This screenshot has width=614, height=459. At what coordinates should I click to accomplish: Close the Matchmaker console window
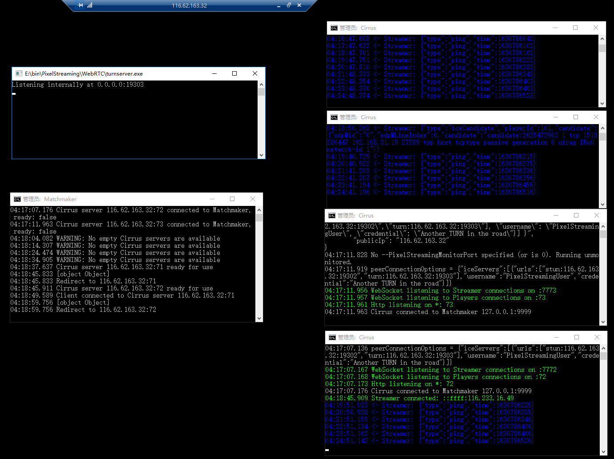(253, 199)
